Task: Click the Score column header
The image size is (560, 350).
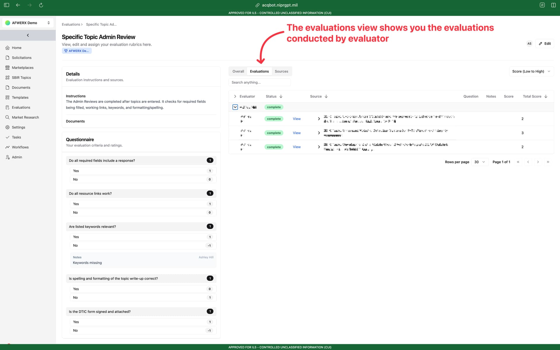Action: 508,96
